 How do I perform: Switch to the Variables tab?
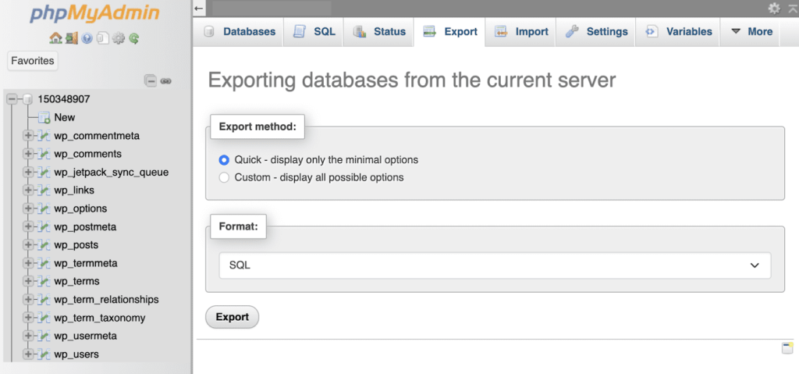click(678, 32)
